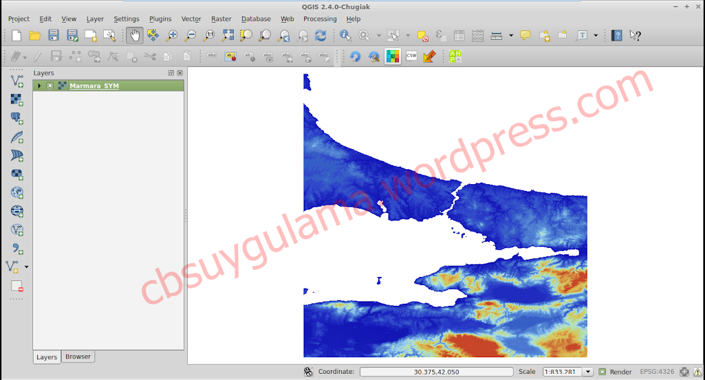Open the measure tool dropdown arrow
705x380 pixels.
pos(511,36)
